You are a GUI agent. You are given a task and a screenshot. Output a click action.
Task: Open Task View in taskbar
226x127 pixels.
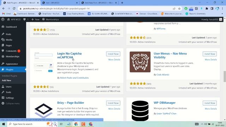(61, 124)
